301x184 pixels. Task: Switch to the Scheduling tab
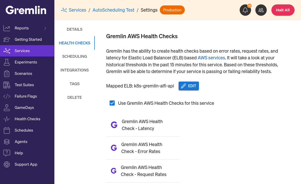[x=74, y=57]
